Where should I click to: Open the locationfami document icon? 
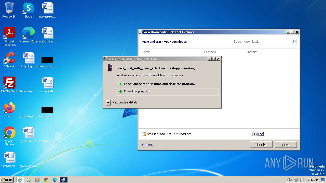tap(47, 35)
